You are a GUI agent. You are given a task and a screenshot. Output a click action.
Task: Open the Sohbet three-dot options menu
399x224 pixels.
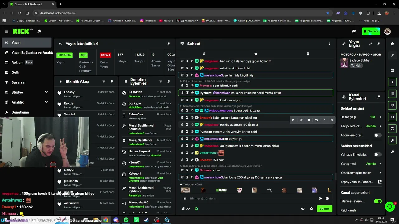(330, 44)
